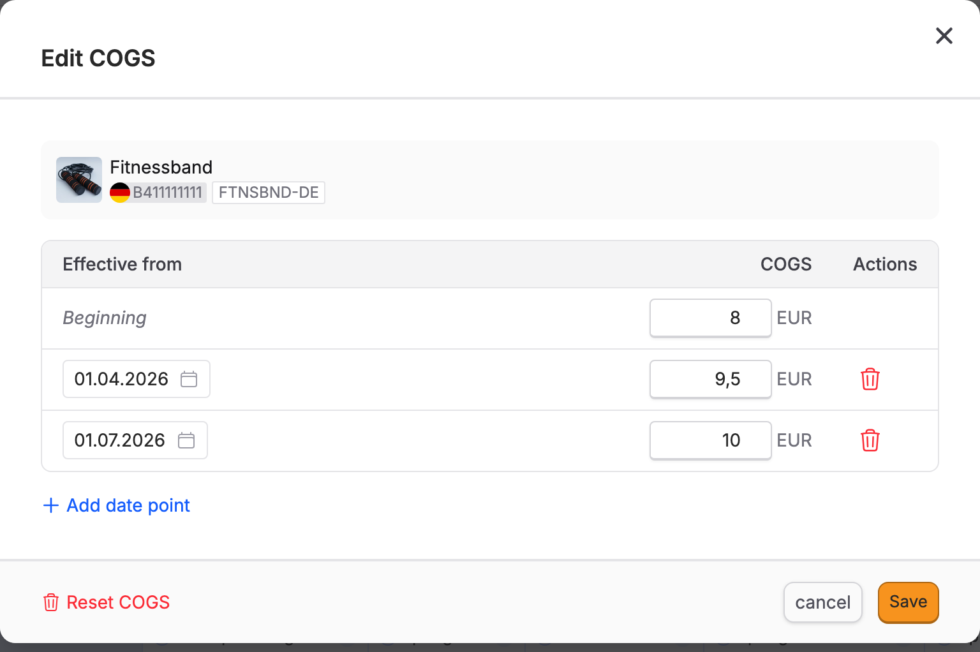This screenshot has height=652, width=980.
Task: Click the Fitnessband product name
Action: click(161, 167)
